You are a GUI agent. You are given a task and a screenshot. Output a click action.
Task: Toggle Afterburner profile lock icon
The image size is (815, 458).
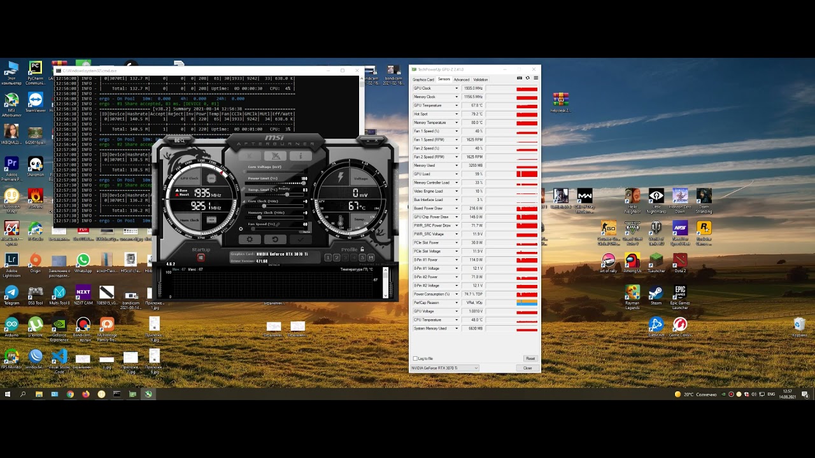[362, 249]
